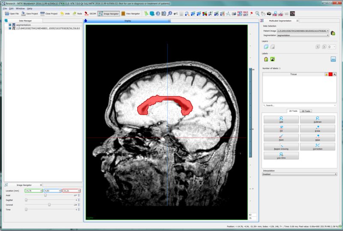Open the Patient Image dropdown
The width and height of the screenshot is (343, 231).
point(303,31)
